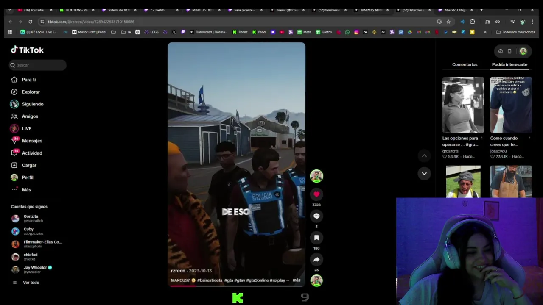Open the IA bookmarks folder

[x=126, y=32]
